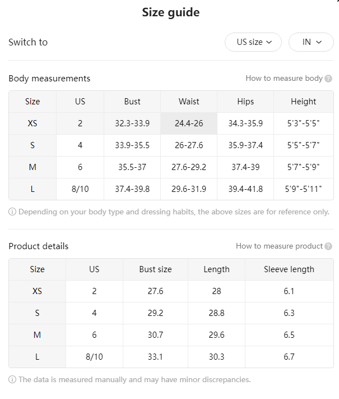Click the question mark beside How to measure product

(x=328, y=246)
